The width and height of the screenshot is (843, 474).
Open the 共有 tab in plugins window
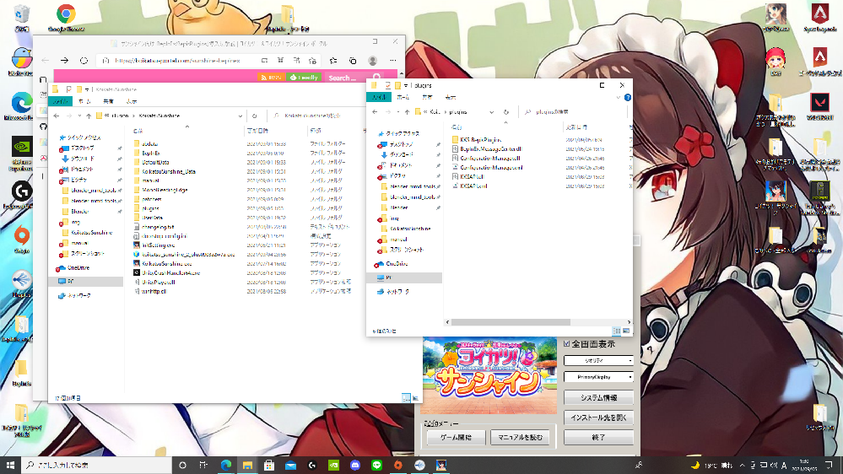point(428,97)
